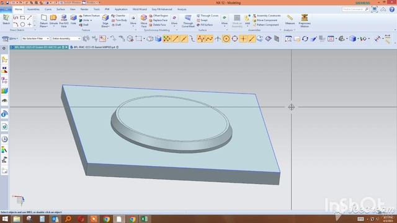Select the Arc sketch tool
Screen dimensions: 397x223
[x=16, y=25]
